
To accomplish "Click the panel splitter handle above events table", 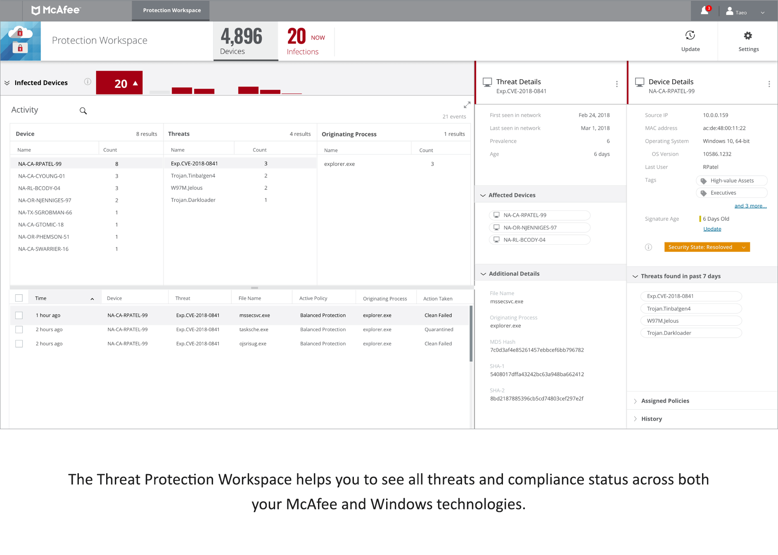I will click(254, 288).
